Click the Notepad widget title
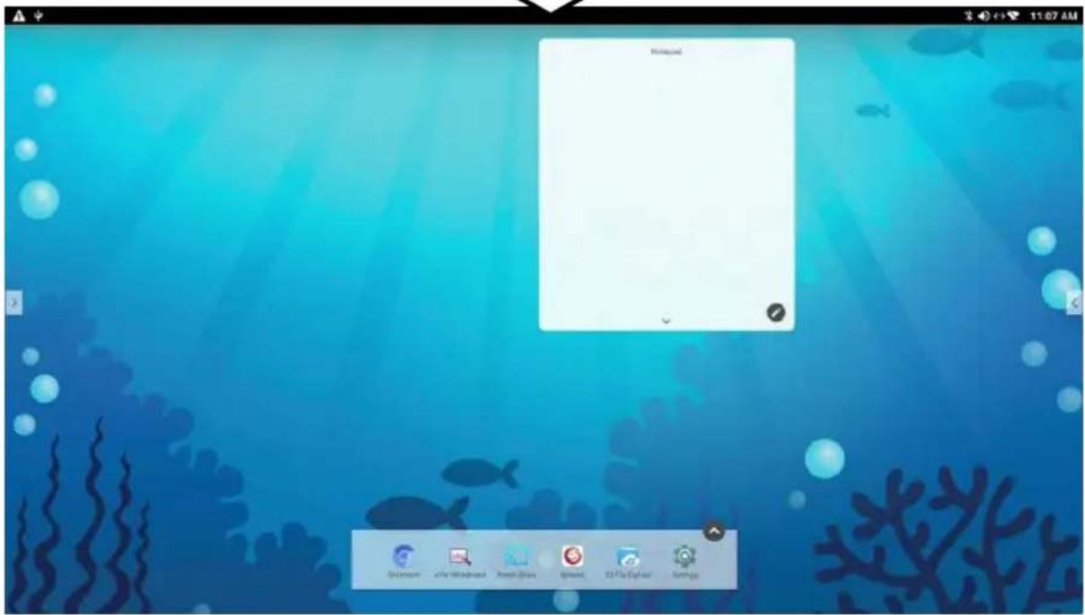The image size is (1085, 615). (666, 52)
